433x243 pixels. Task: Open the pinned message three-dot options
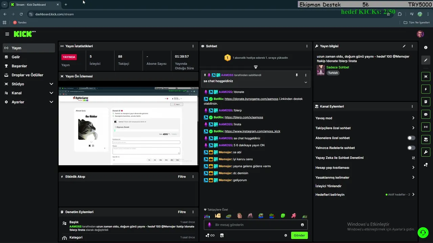point(305,75)
